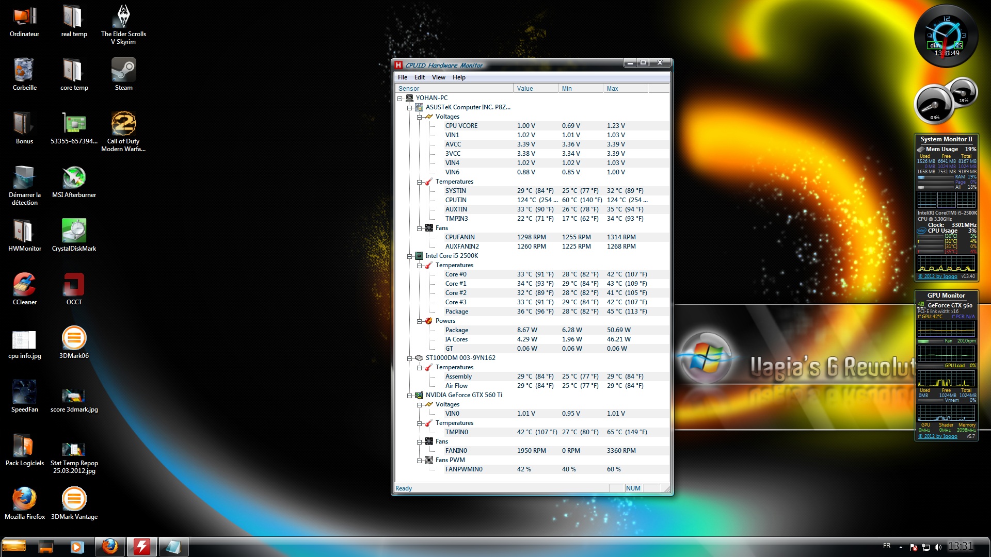991x557 pixels.
Task: Collapse the YOHAN-PC tree node
Action: pyautogui.click(x=400, y=98)
